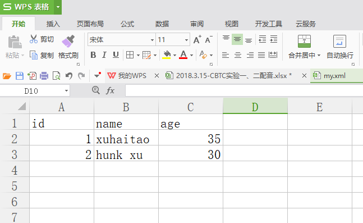
Task: Open file with folder icon
Action: click(x=7, y=76)
